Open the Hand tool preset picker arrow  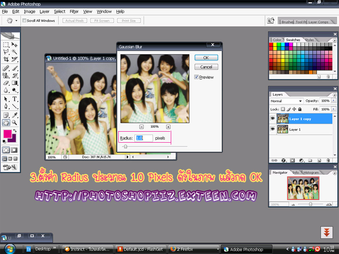pos(16,21)
